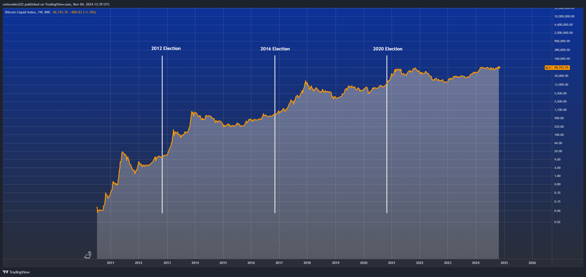Screen dimensions: 586x277
Task: Click the orange BLX ticker badge
Action: pyautogui.click(x=548, y=67)
